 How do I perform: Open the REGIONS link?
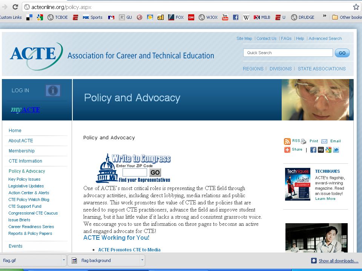[x=253, y=69]
